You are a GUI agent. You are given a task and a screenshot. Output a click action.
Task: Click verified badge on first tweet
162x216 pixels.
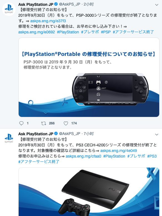[56, 4]
